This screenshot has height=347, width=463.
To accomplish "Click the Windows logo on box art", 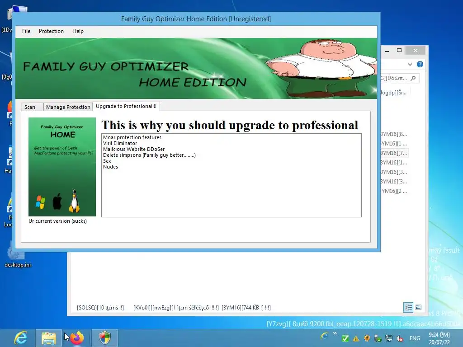I will pyautogui.click(x=40, y=202).
